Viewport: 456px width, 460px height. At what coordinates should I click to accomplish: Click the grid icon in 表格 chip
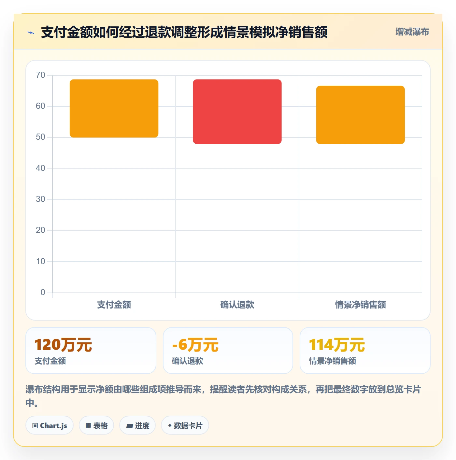coord(88,426)
